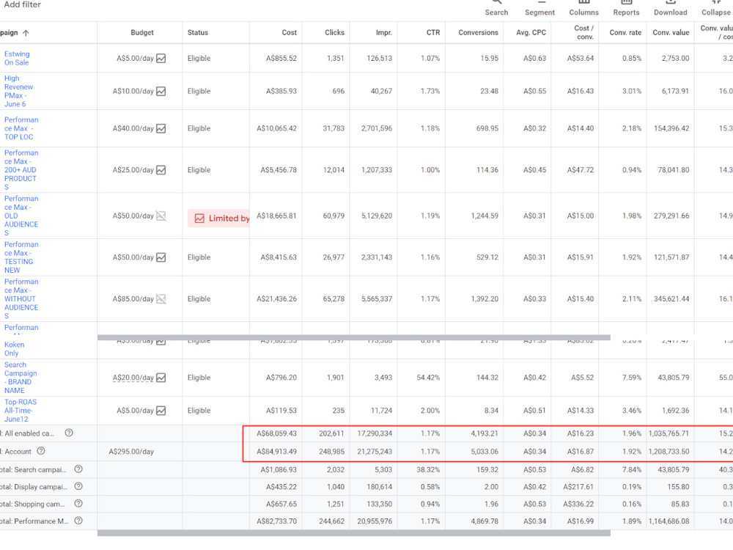Click the 54.42% CTR value

click(428, 378)
